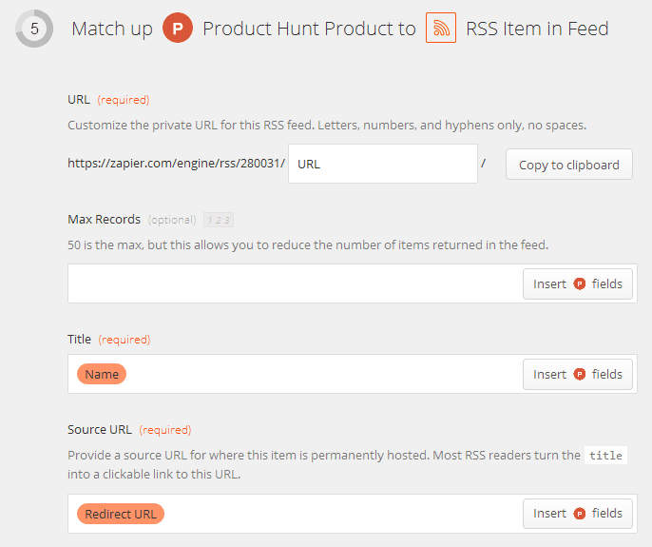Select the Redirect URL pill
This screenshot has width=652, height=547.
click(121, 514)
